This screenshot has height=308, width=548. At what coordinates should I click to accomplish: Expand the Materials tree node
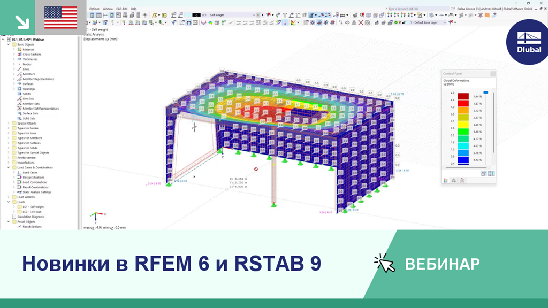click(x=14, y=50)
